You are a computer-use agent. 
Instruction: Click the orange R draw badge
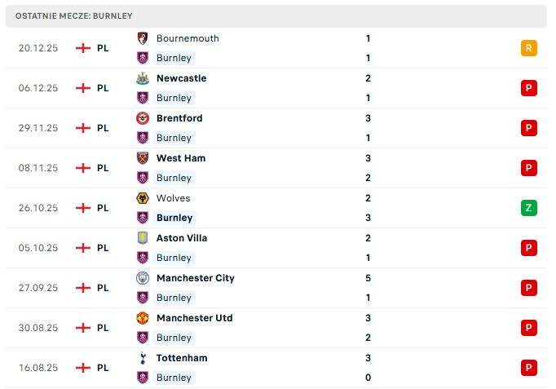pos(529,48)
